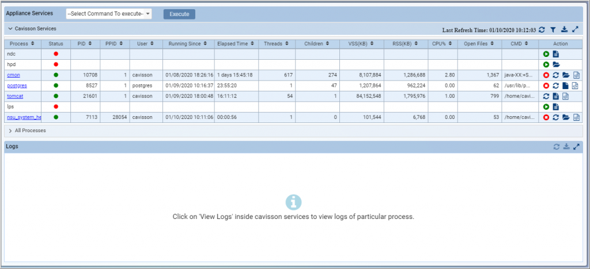Click the tomcat row code file icon

pos(566,96)
